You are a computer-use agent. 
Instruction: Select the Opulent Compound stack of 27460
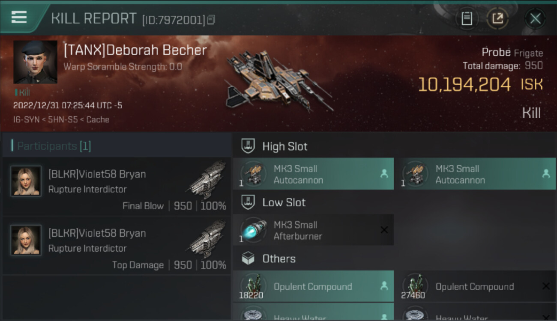pyautogui.click(x=475, y=286)
